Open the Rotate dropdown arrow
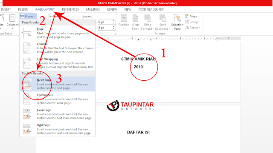This screenshot has height=153, width=273. 200,28
